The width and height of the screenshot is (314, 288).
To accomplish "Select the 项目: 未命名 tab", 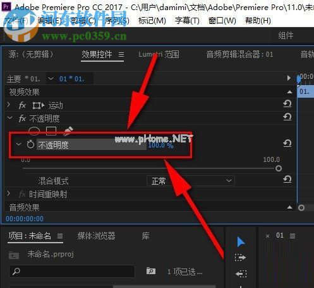I will (x=30, y=236).
